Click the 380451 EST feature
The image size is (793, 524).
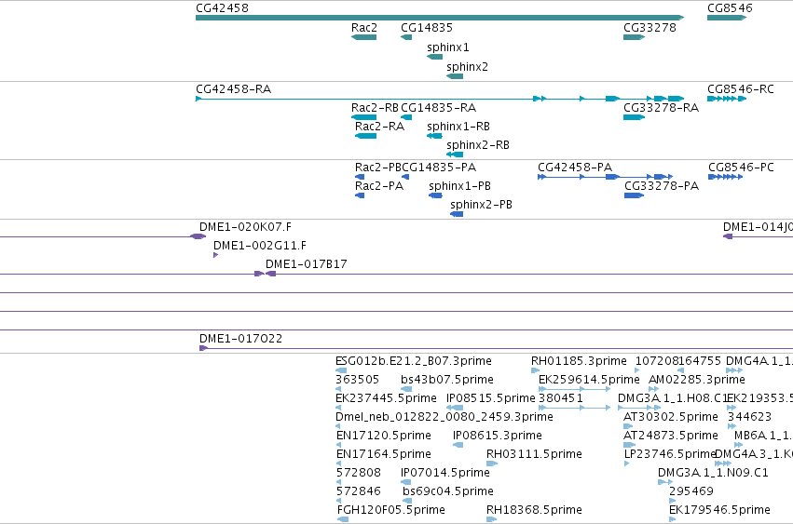575,408
